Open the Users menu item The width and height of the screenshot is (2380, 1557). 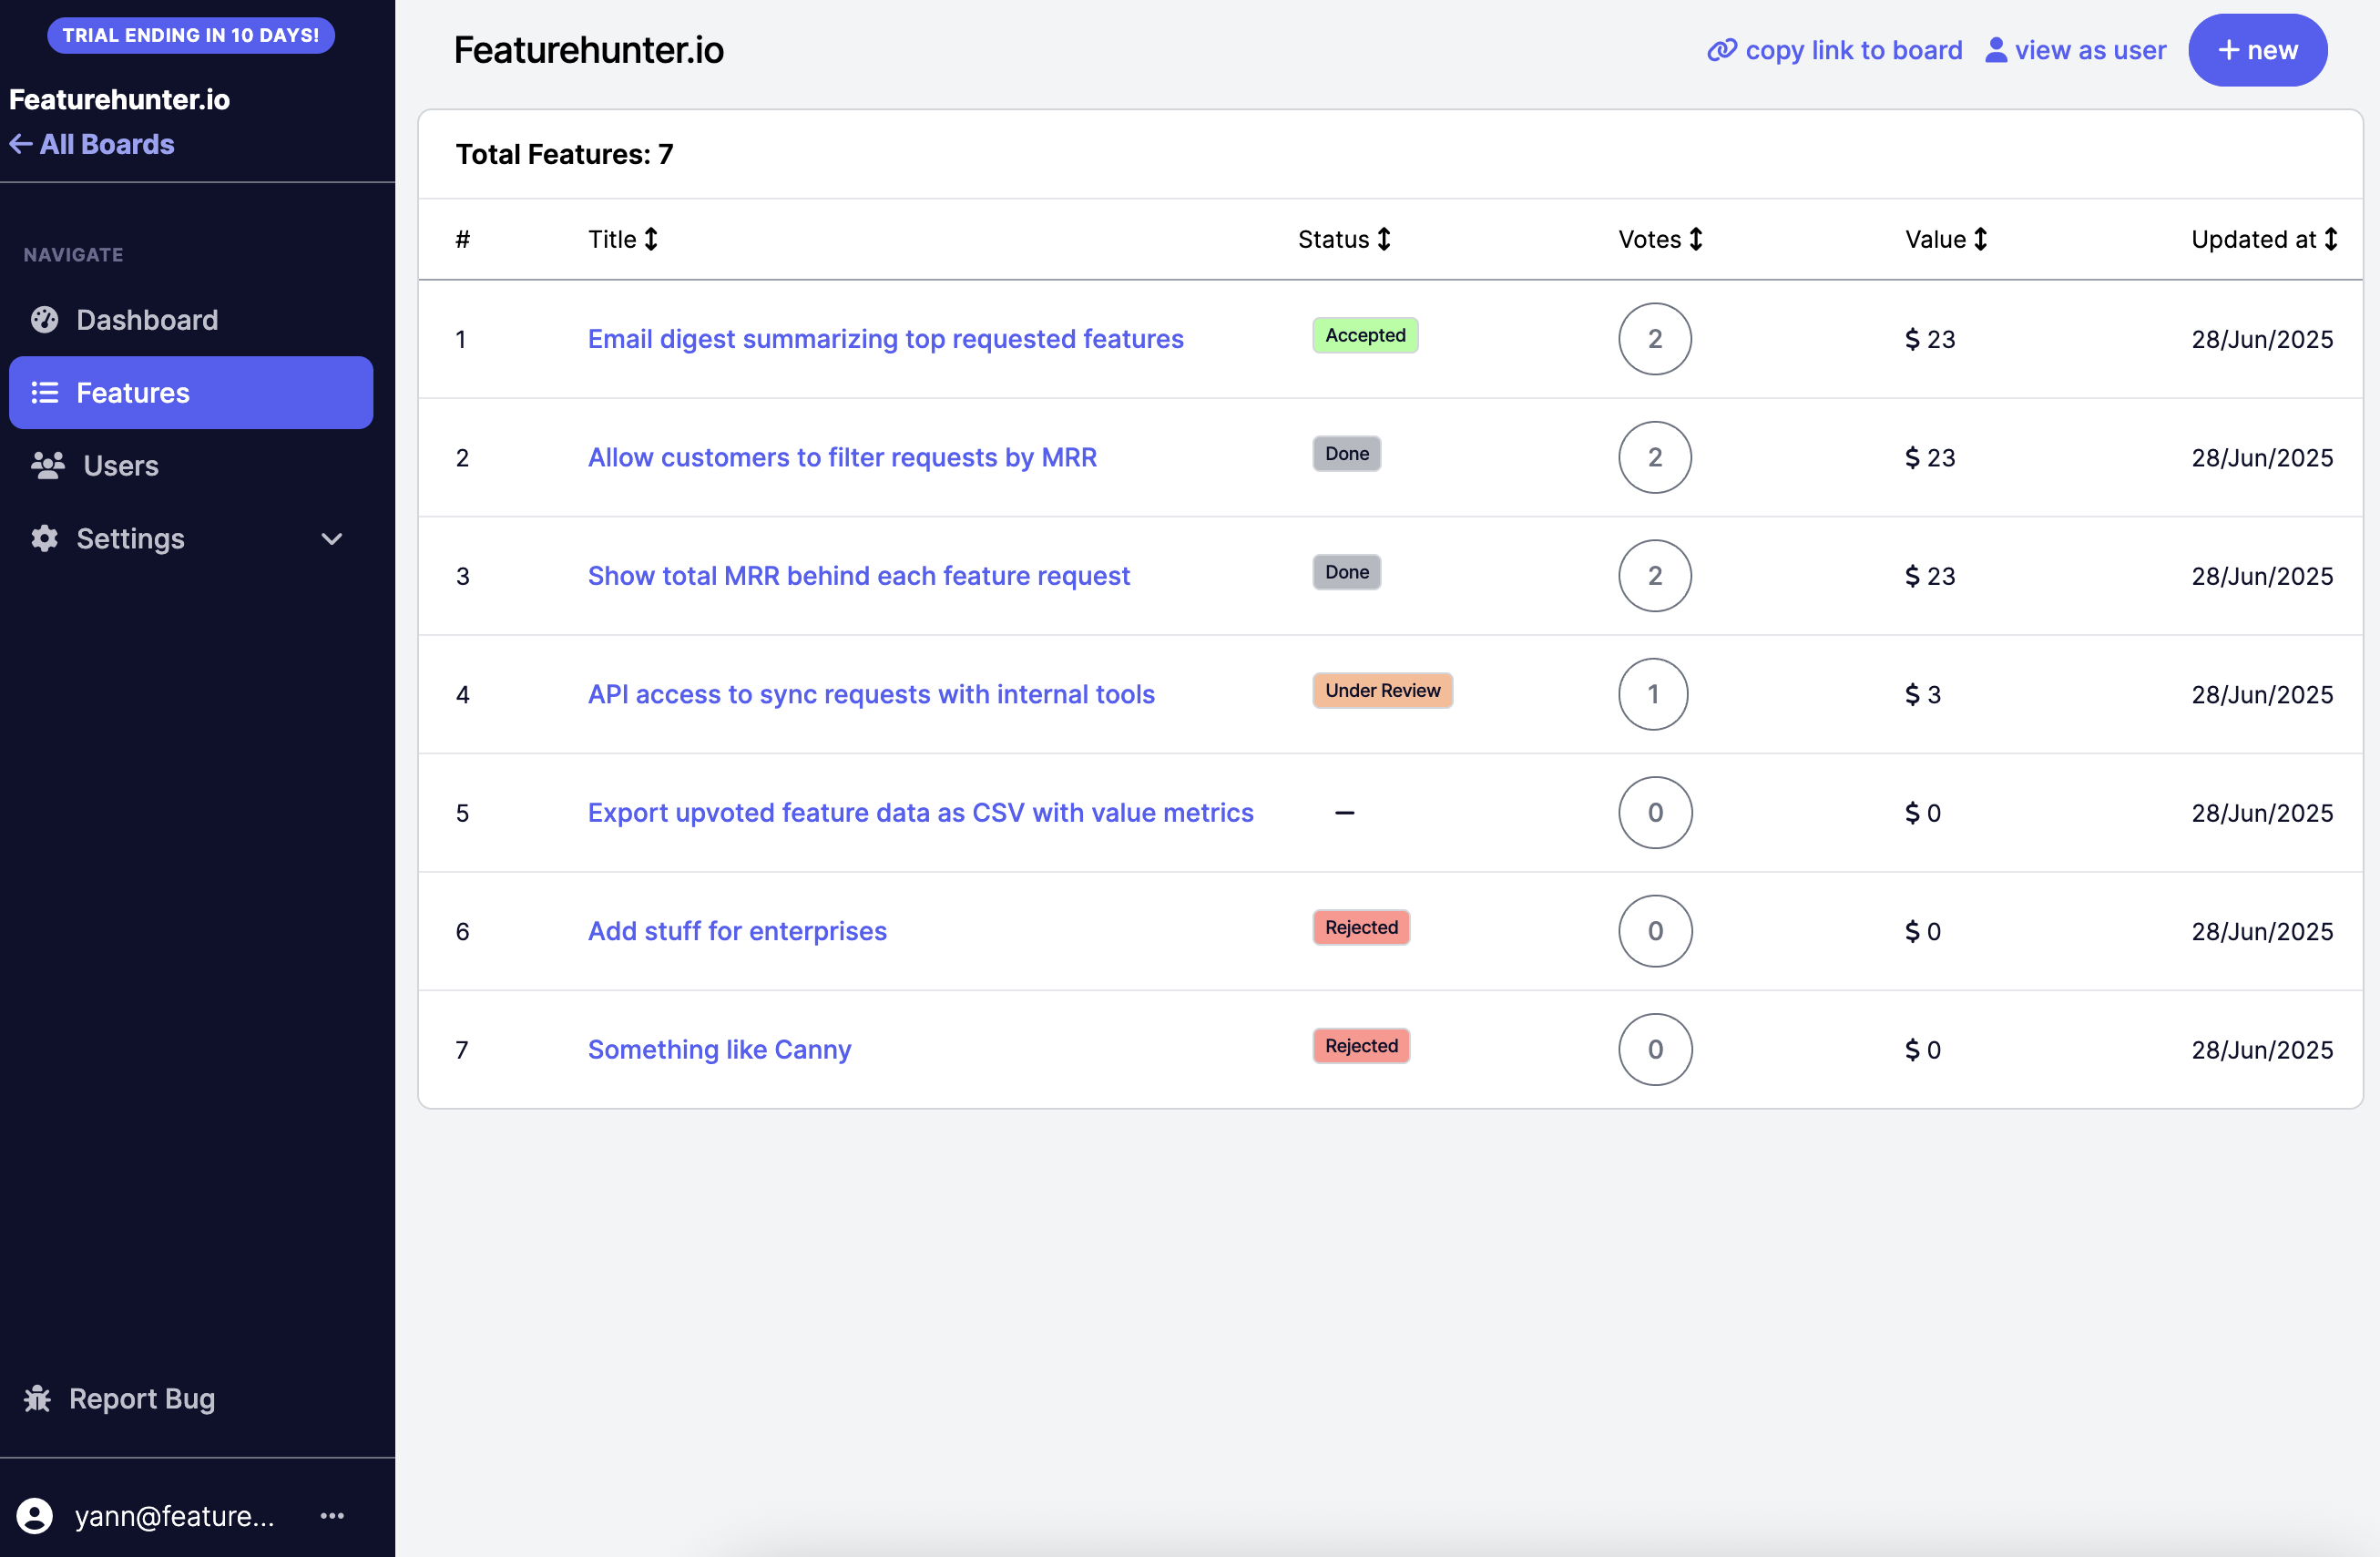click(120, 465)
